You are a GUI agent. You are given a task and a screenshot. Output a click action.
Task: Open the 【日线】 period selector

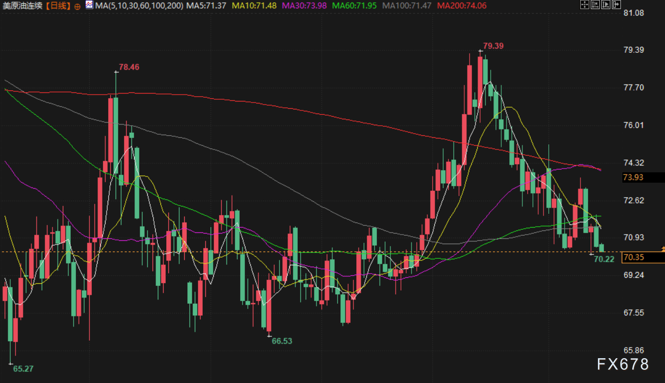pos(58,6)
